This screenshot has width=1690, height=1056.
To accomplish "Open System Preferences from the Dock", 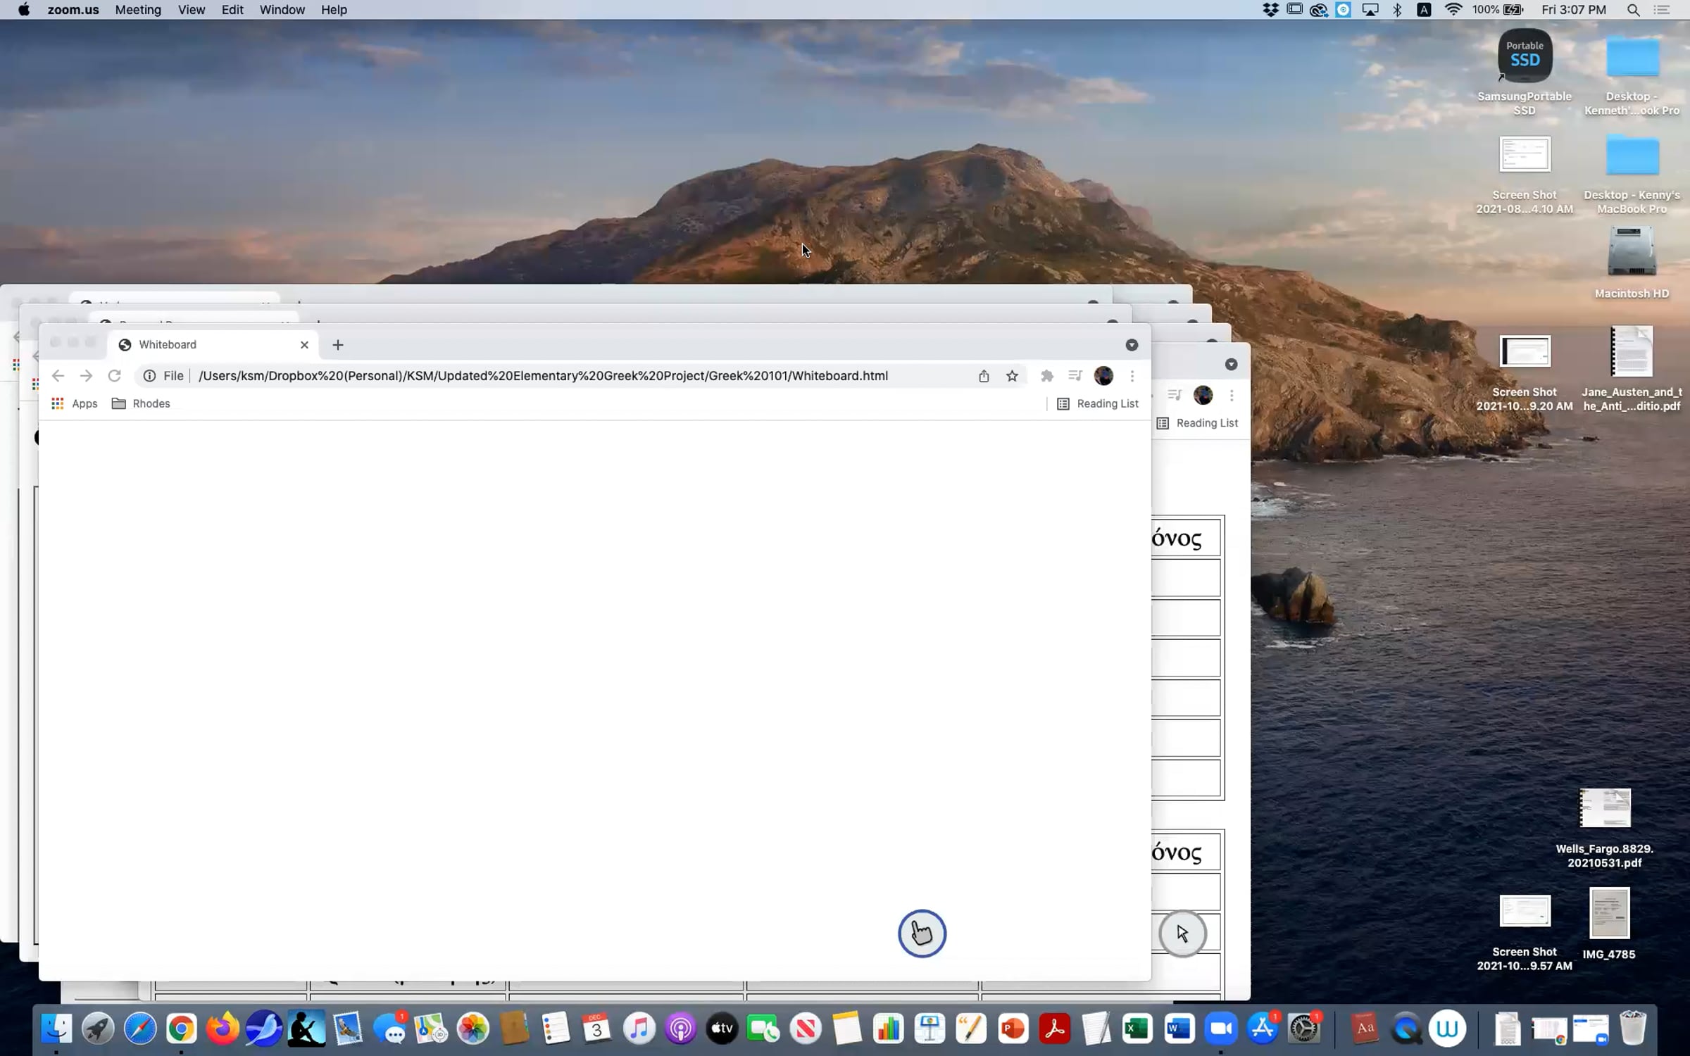I will (1304, 1029).
